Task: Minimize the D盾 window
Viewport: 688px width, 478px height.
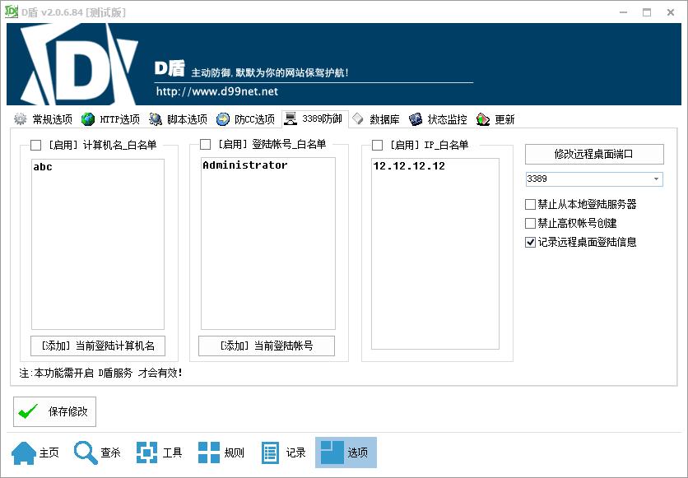Action: click(x=624, y=12)
